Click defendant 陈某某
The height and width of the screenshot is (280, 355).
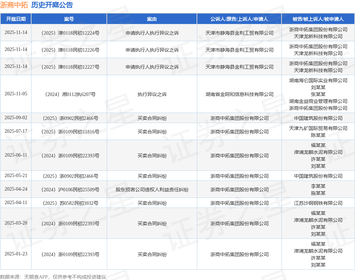tap(318, 135)
